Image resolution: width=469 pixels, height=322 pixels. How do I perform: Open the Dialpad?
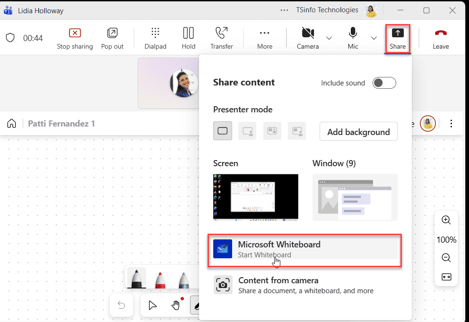tap(155, 38)
